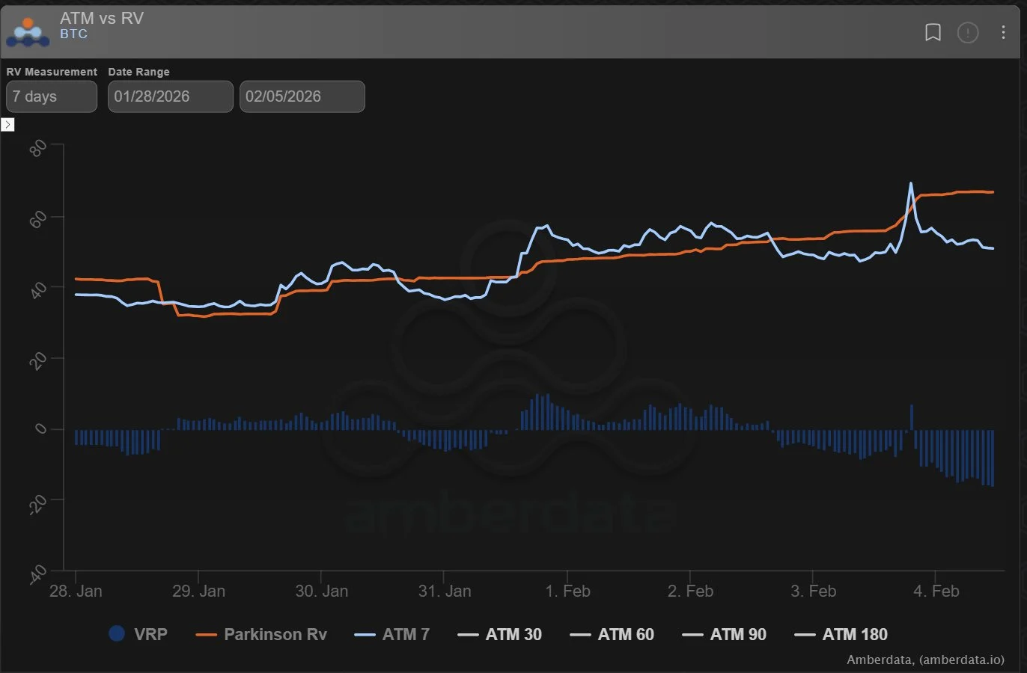
Task: Click the 28. Jan x-axis label
Action: coord(76,591)
